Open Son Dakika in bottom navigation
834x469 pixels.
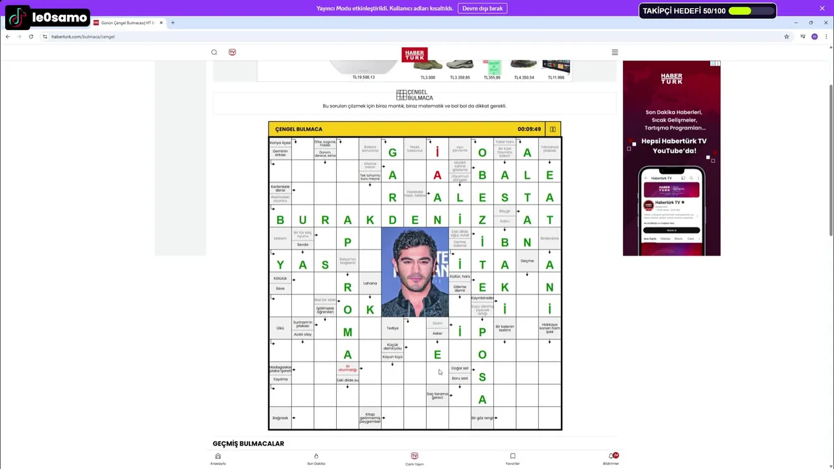click(x=316, y=459)
